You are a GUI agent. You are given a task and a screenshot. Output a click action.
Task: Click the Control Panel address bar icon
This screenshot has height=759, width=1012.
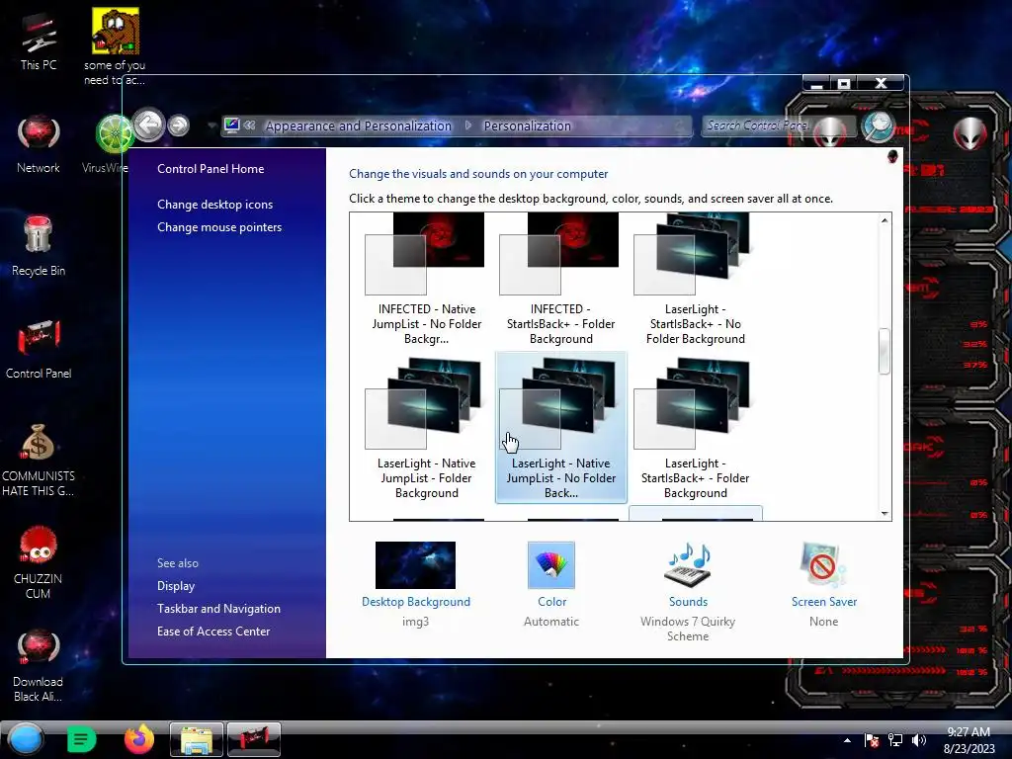point(232,126)
